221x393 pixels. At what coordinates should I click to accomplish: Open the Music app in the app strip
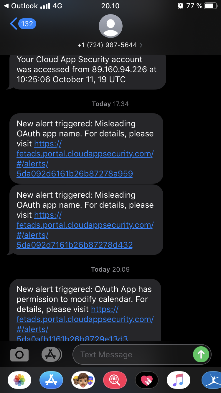[x=179, y=380]
